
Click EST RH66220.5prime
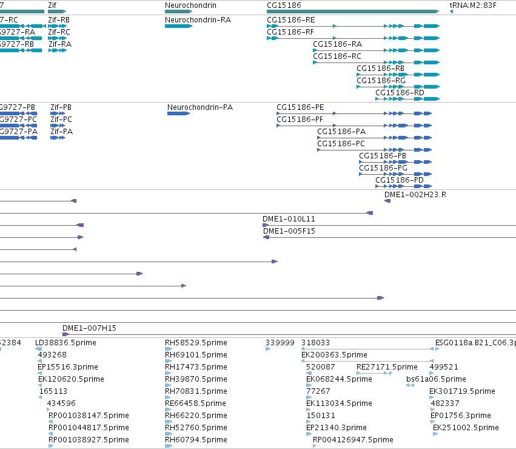[x=196, y=416]
